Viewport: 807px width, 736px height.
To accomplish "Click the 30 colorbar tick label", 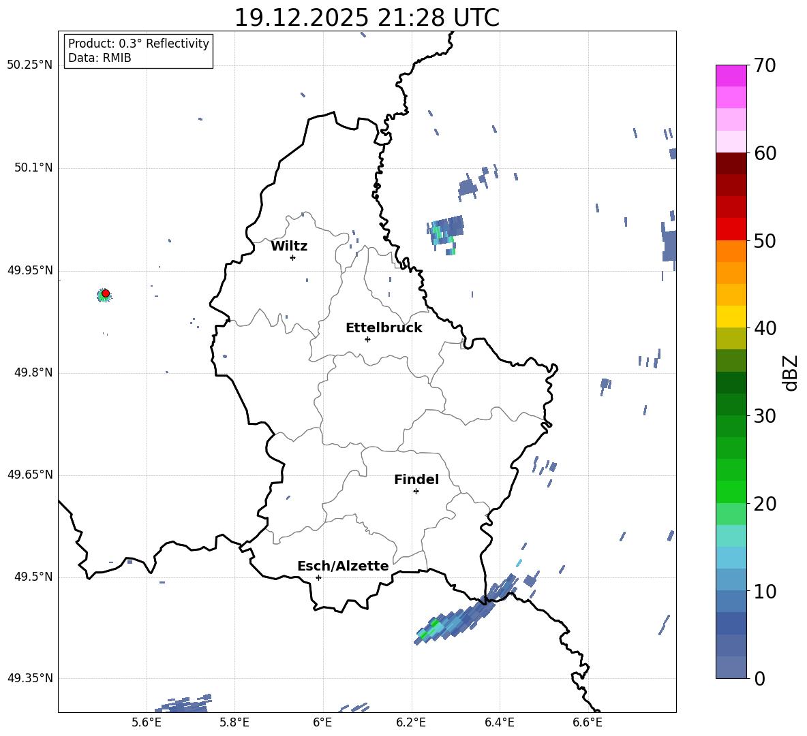I will pos(764,416).
